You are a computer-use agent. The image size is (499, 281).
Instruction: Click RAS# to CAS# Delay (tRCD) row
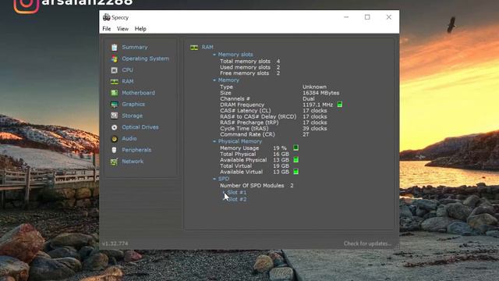click(x=274, y=116)
